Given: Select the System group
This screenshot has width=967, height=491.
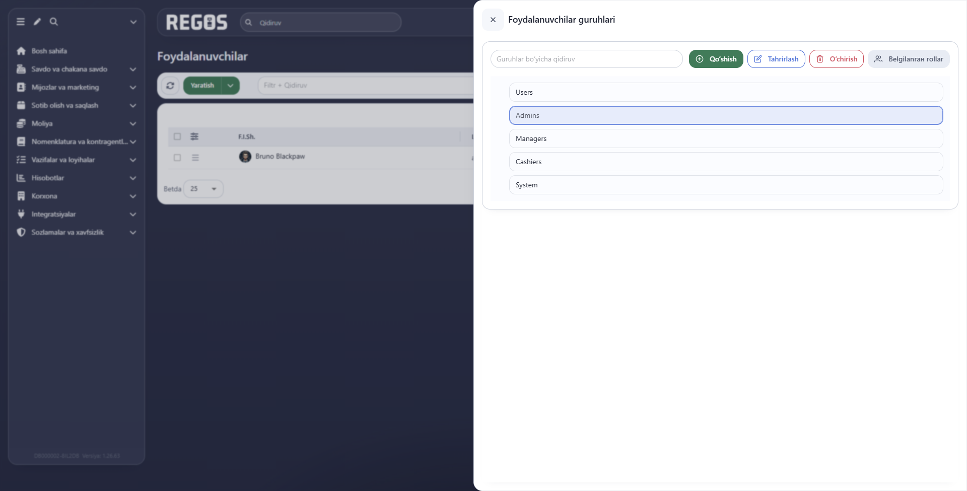Looking at the screenshot, I should (726, 185).
